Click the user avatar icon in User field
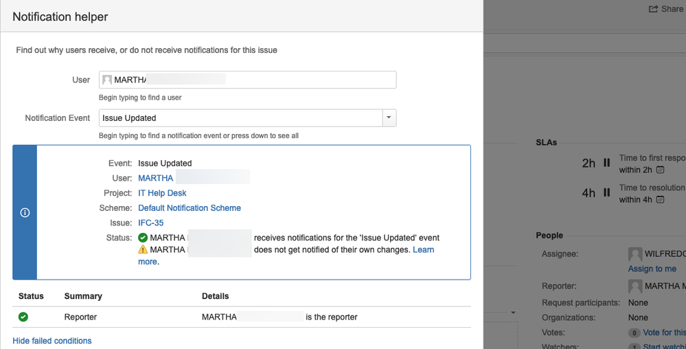Image resolution: width=686 pixels, height=349 pixels. [106, 80]
